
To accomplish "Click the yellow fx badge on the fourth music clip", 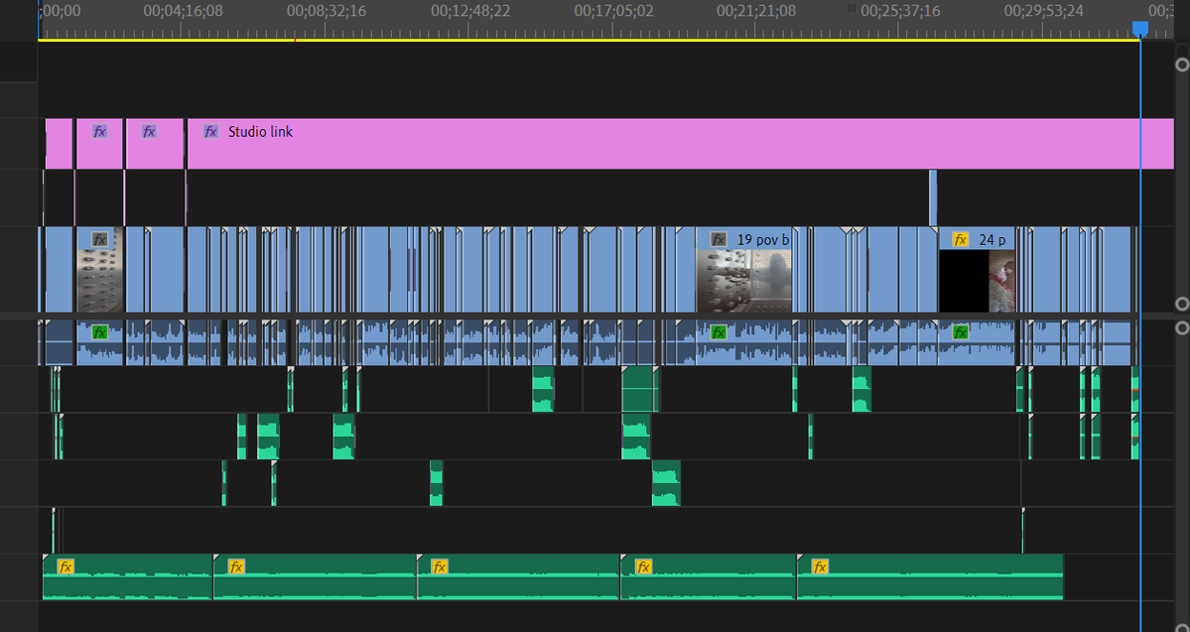I will [x=643, y=567].
